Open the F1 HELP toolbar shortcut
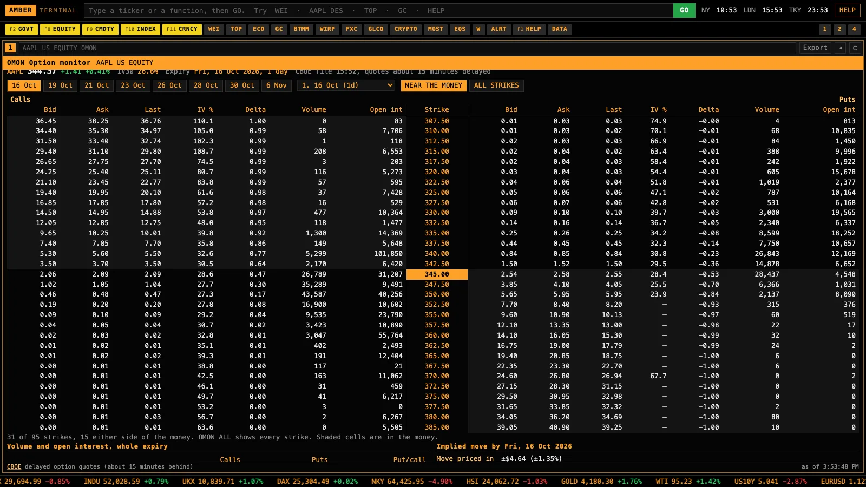The height and width of the screenshot is (487, 866). [x=529, y=29]
